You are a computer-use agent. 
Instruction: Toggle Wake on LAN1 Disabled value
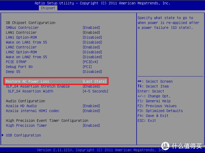[92, 42]
